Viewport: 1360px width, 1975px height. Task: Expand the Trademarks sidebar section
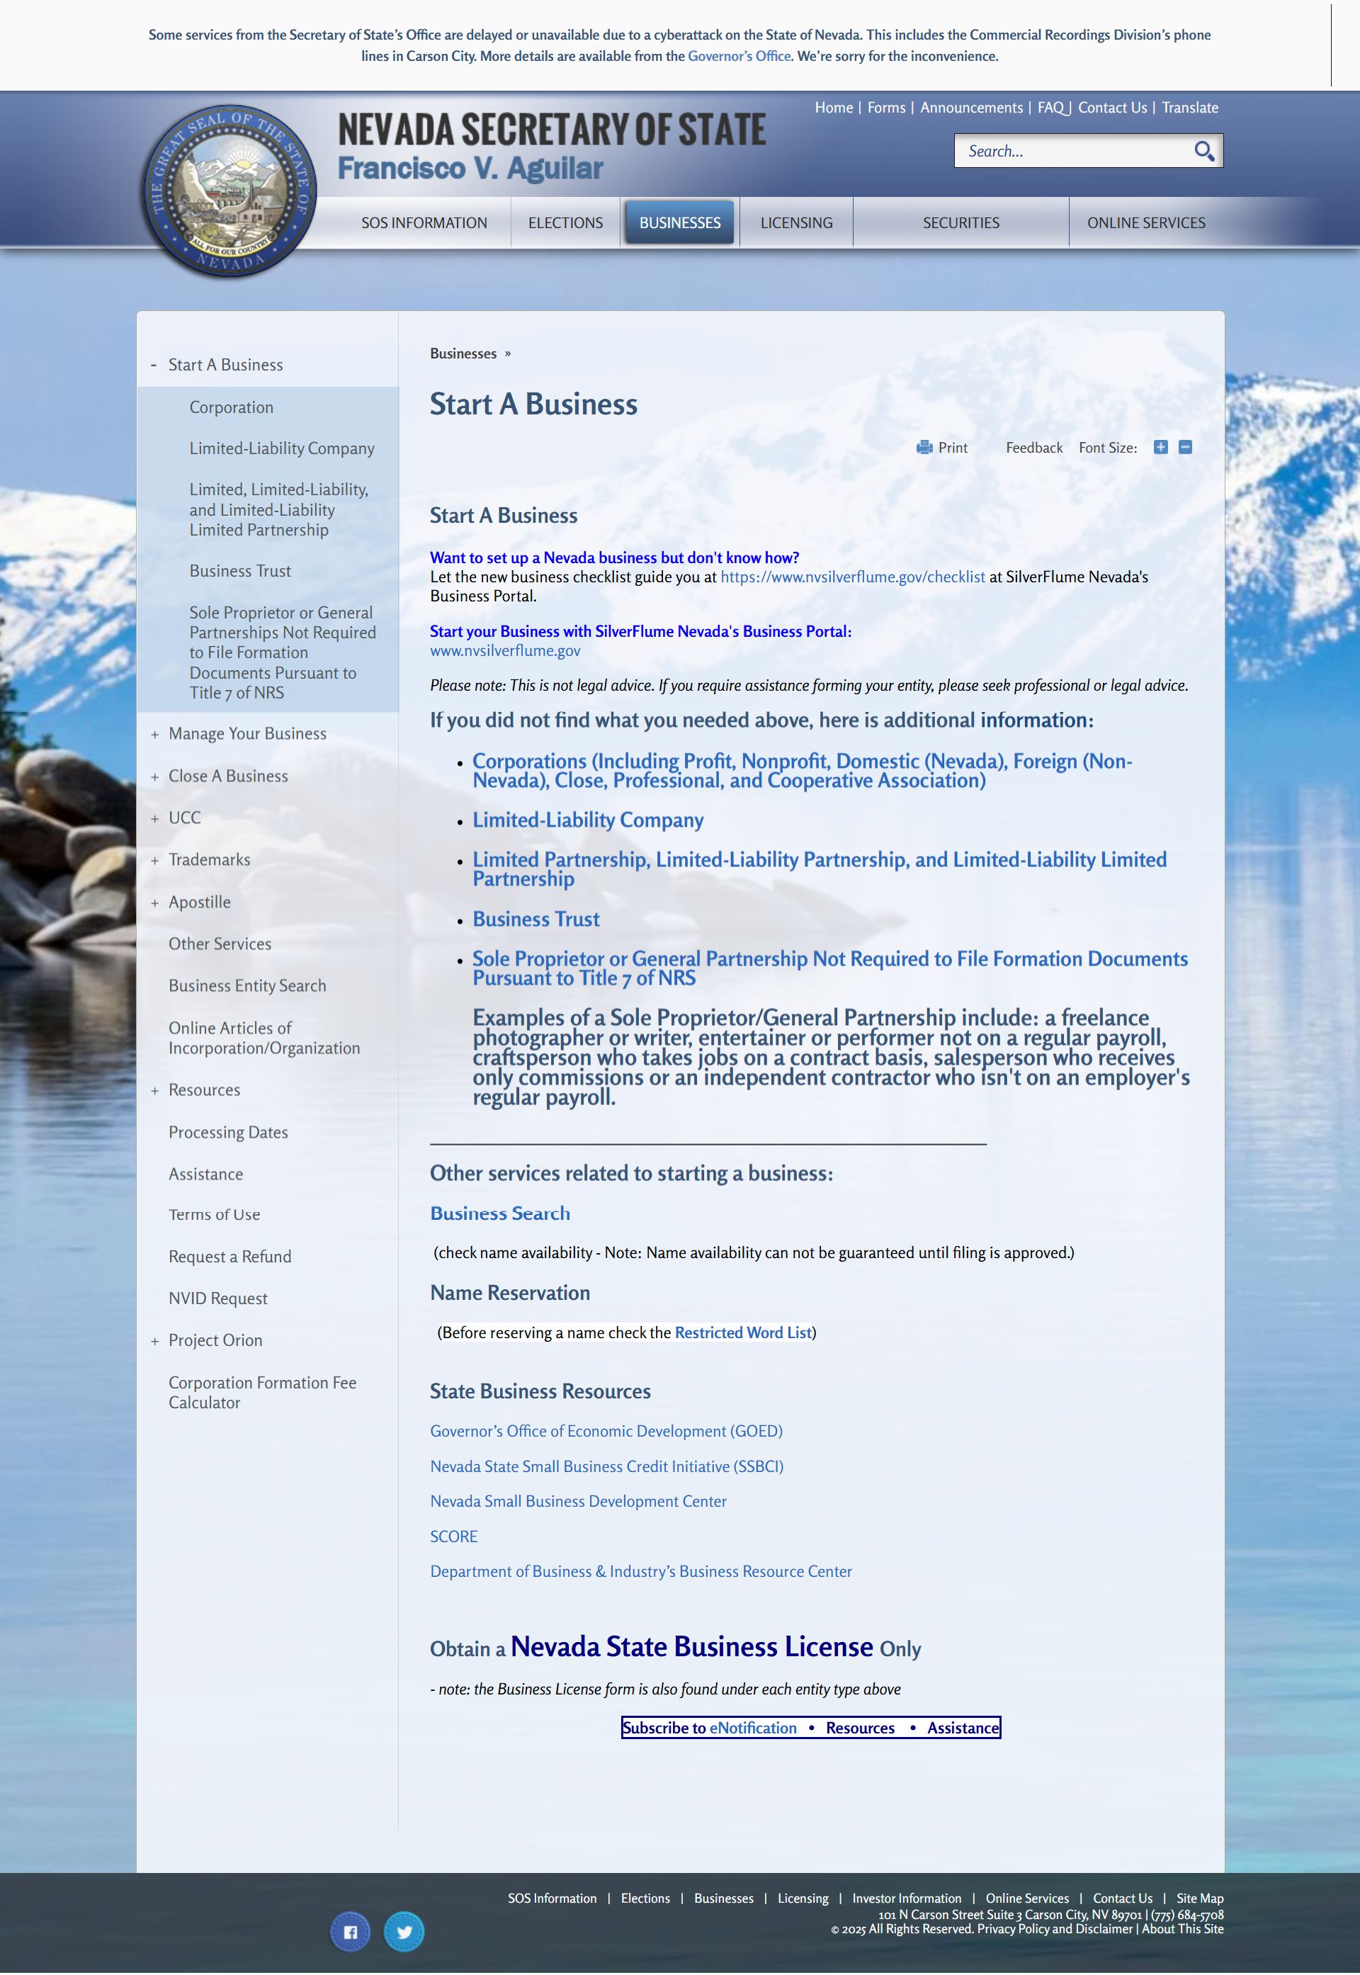coord(154,861)
